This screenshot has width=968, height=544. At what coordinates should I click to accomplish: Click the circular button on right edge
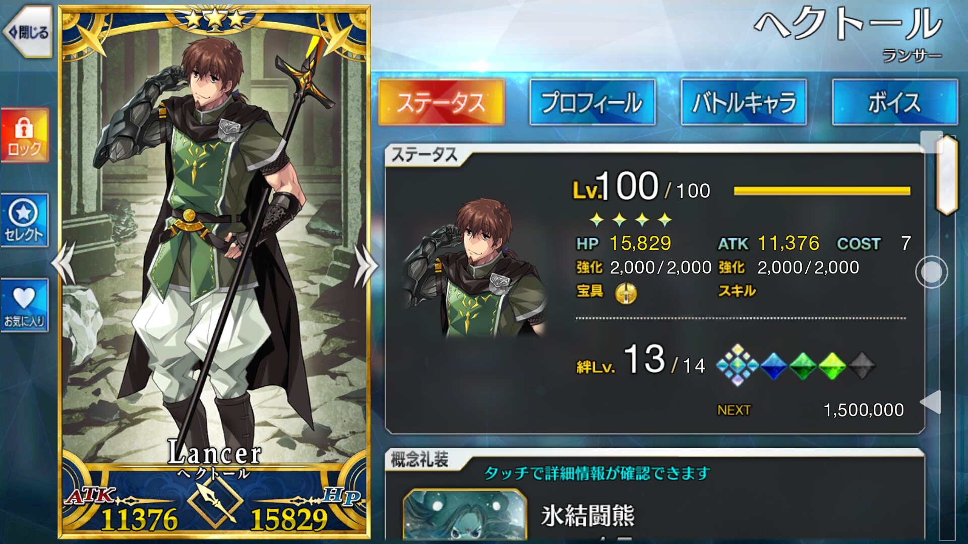(x=931, y=272)
